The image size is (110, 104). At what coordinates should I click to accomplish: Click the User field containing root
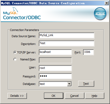(x=55, y=68)
